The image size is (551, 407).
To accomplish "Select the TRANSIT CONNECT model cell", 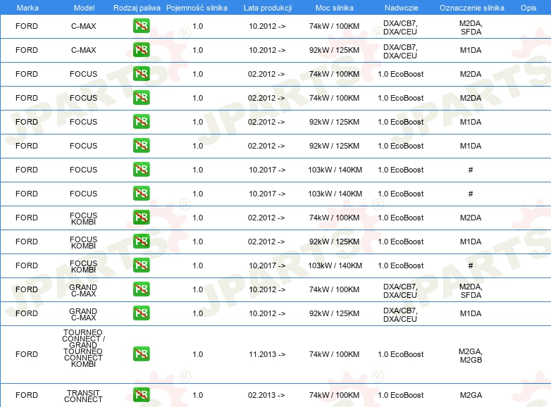I will point(83,396).
